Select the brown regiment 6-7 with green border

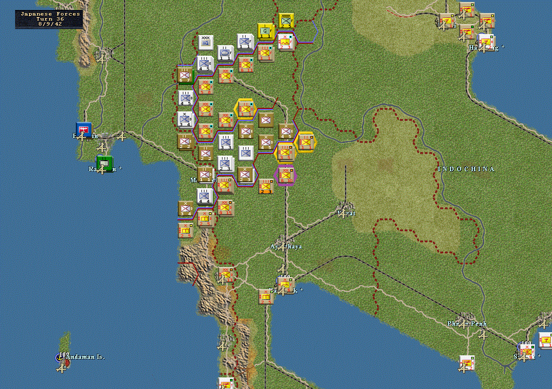tap(185, 75)
